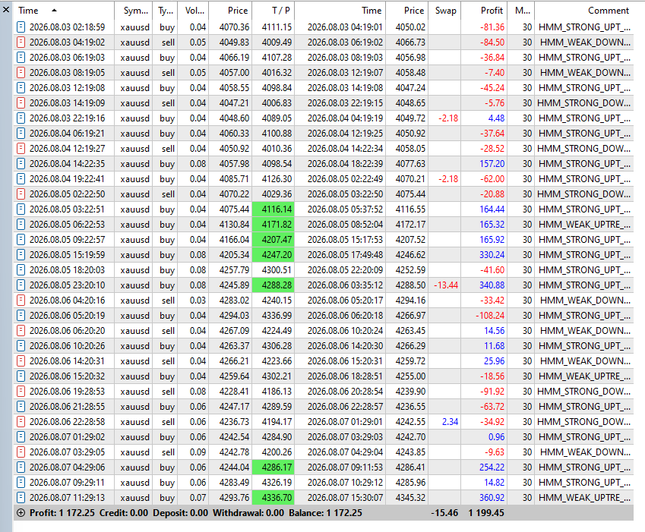Click sell icon for trade 2026.08.03 04:19:02
This screenshot has width=645, height=532.
coord(21,42)
